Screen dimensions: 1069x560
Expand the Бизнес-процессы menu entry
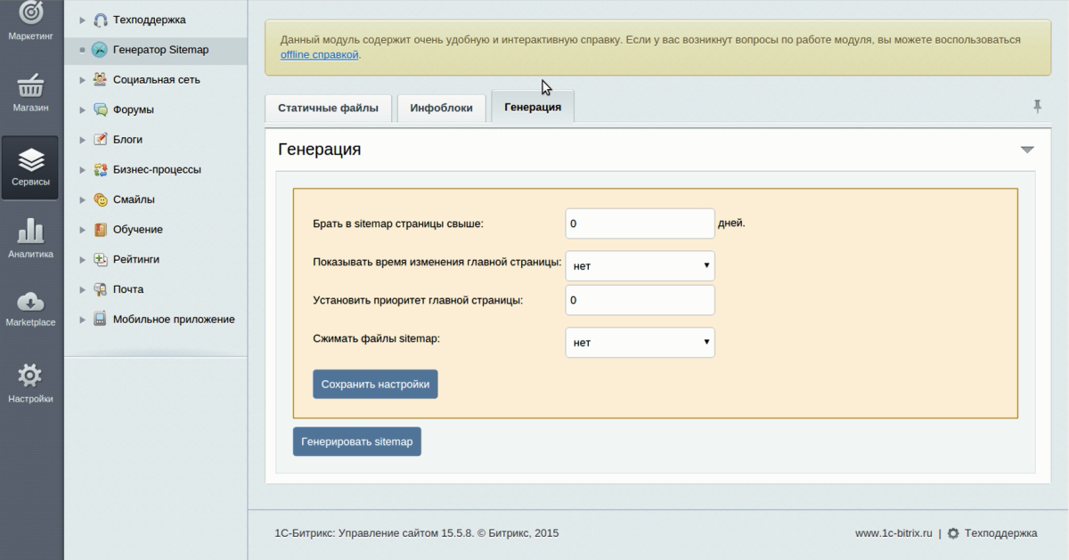[x=81, y=169]
